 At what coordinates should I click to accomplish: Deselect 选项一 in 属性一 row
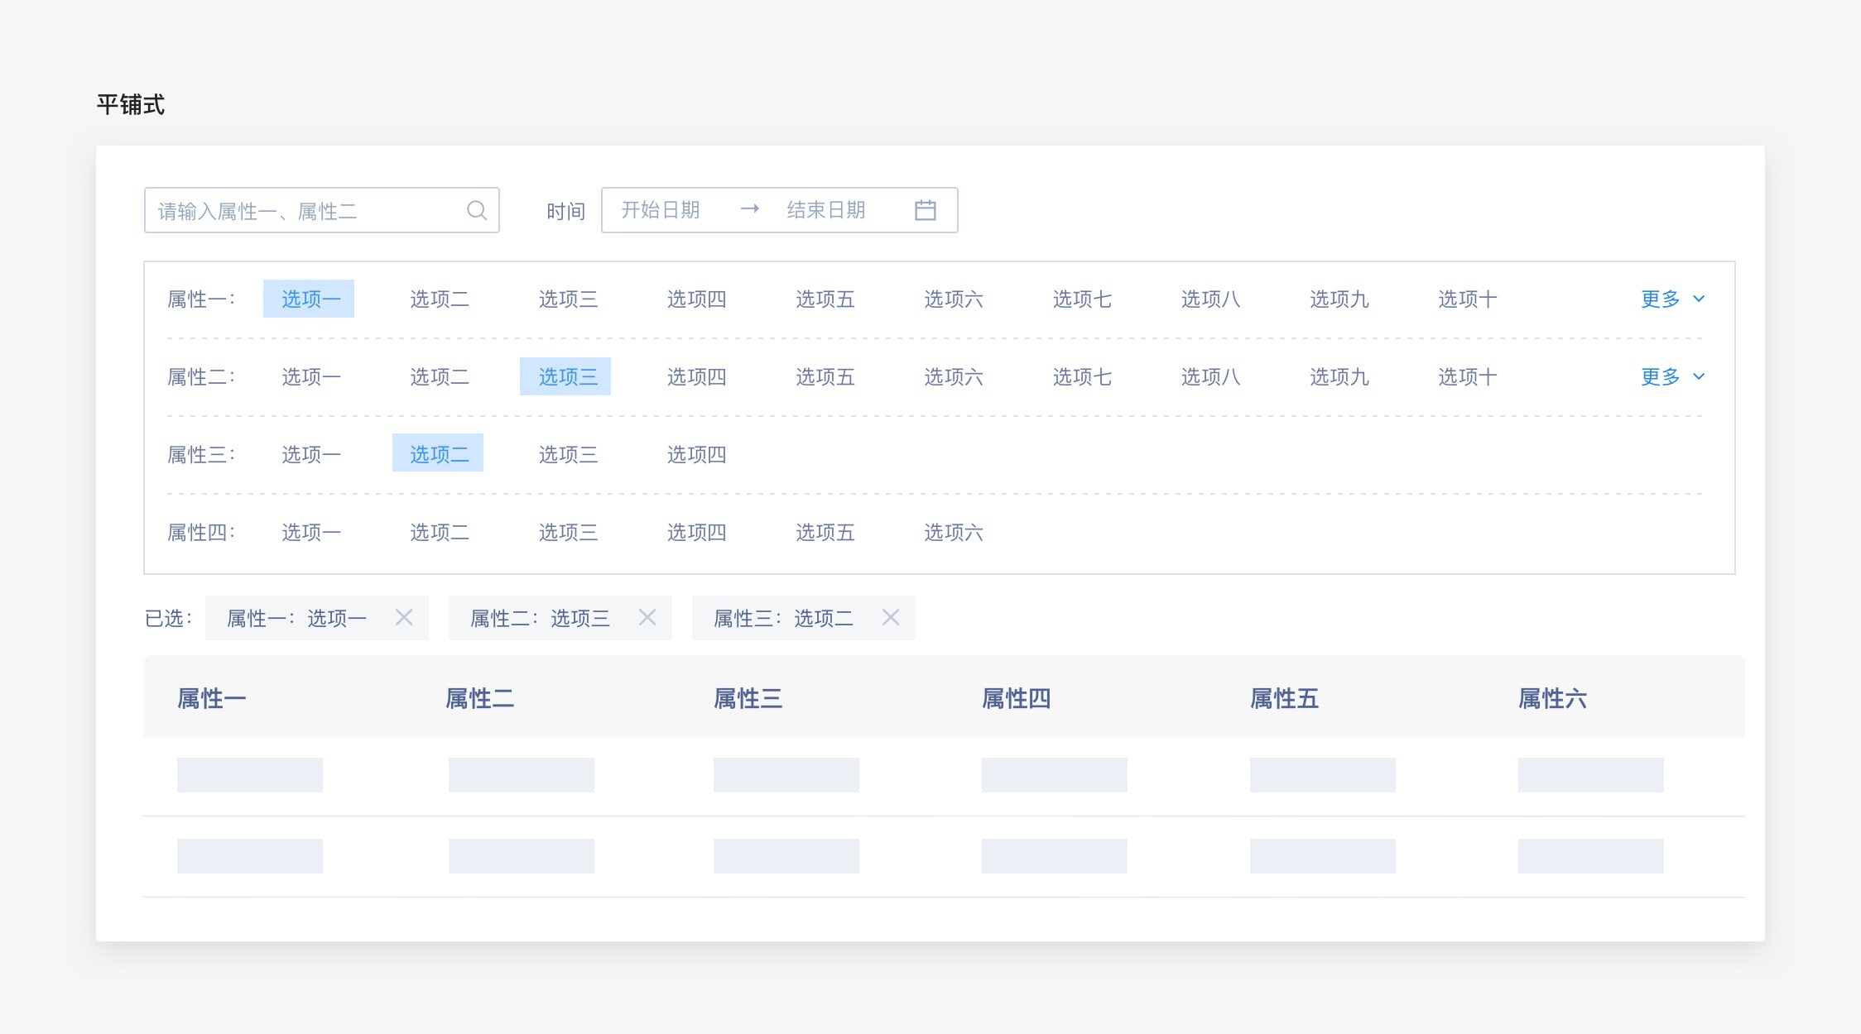pyautogui.click(x=309, y=299)
